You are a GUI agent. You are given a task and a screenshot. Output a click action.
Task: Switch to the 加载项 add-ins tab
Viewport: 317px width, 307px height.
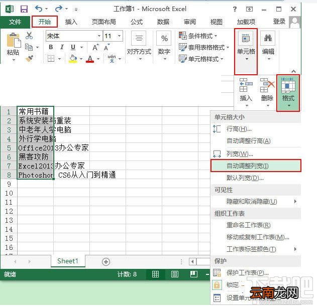click(246, 22)
